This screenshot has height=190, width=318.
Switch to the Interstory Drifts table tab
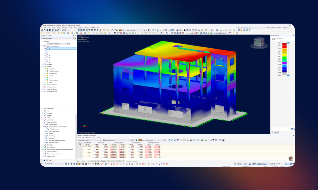coord(120,161)
